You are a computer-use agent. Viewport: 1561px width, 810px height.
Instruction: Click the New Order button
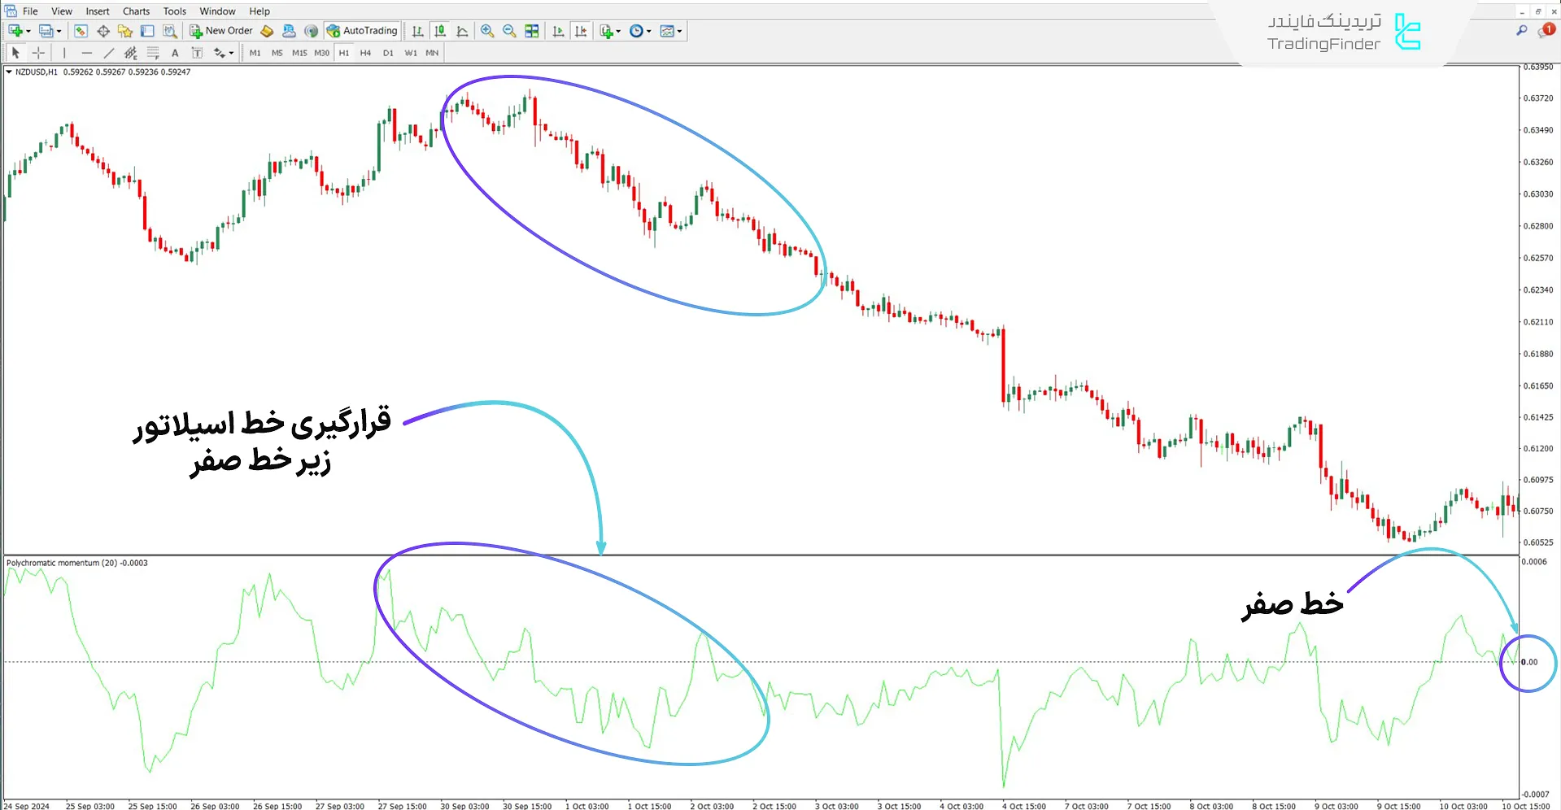pos(220,31)
